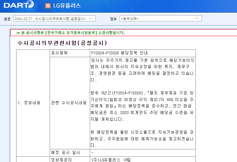Click the paragraph beginning 향후 3년간(FY2024~FY2026)
This screenshot has width=237, height=162.
click(x=142, y=106)
